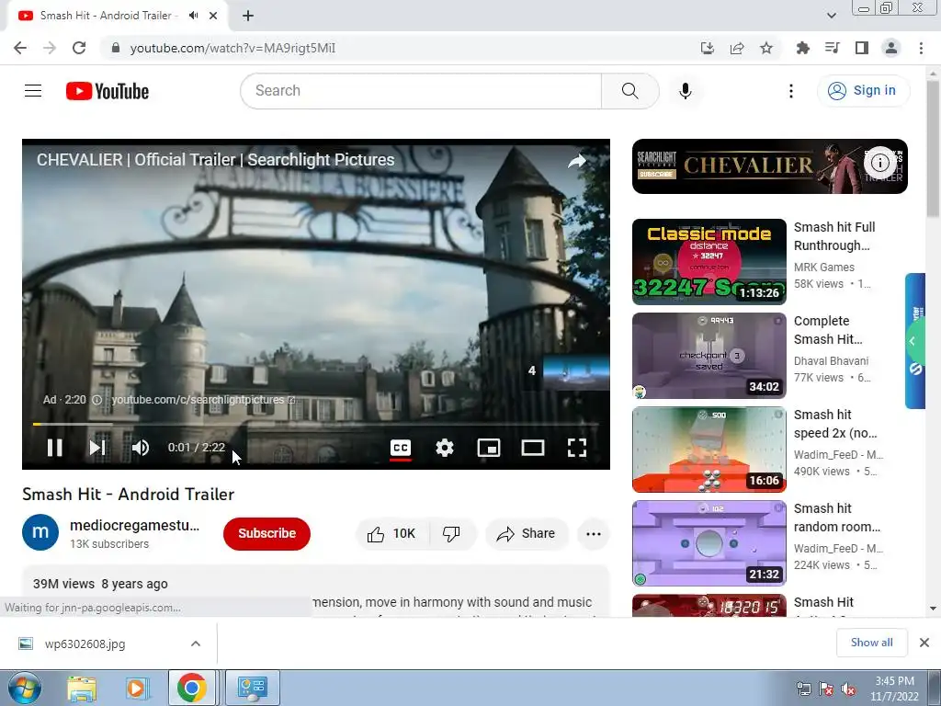941x706 pixels.
Task: Expand the tab search chevron
Action: (831, 16)
